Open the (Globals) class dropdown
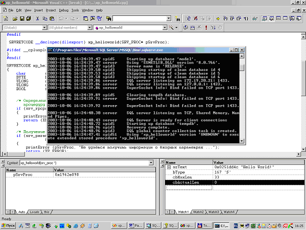Viewport: 306px width, 230px height. pos(45,27)
